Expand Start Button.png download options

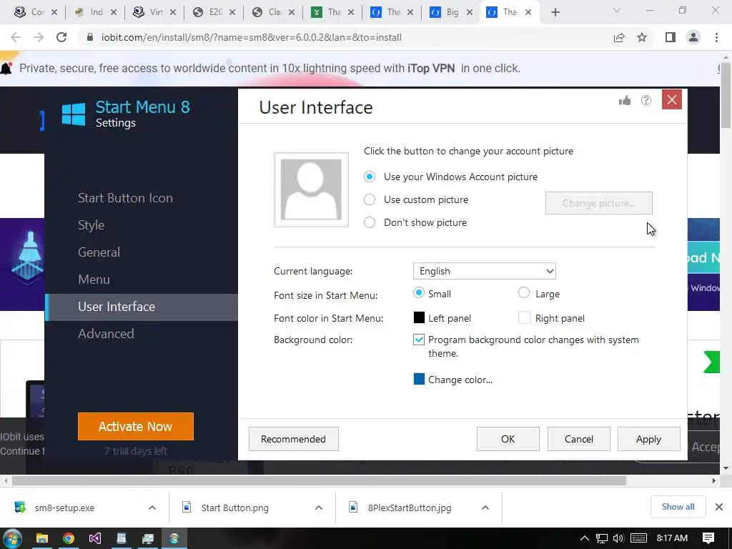pyautogui.click(x=319, y=508)
